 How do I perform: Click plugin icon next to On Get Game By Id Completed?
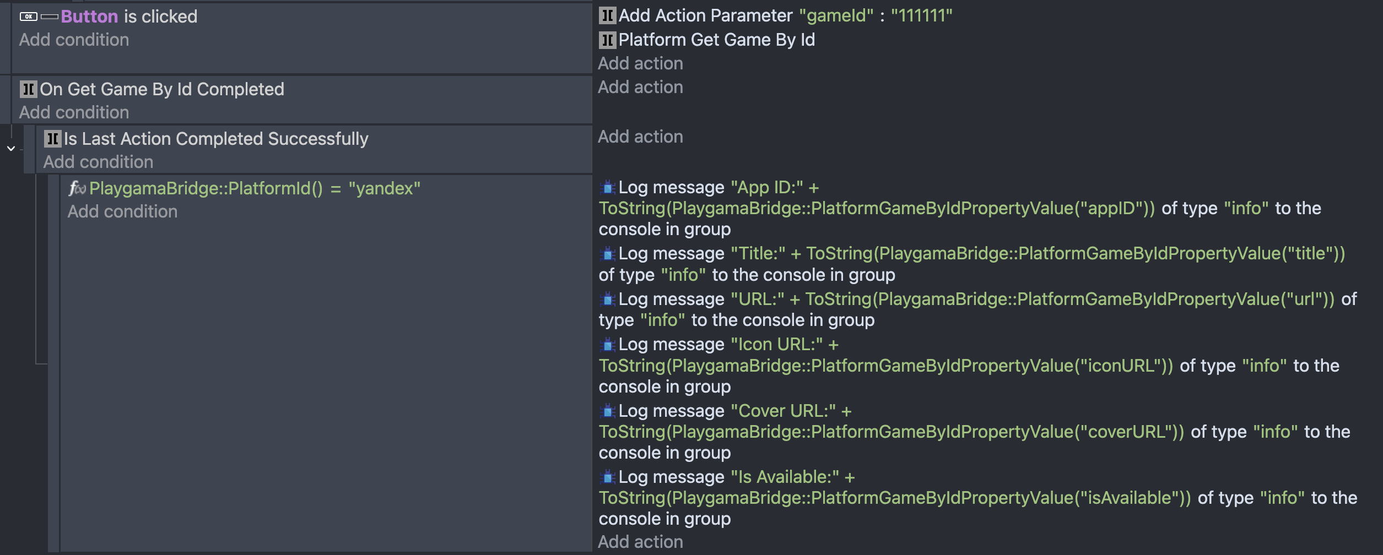point(28,89)
